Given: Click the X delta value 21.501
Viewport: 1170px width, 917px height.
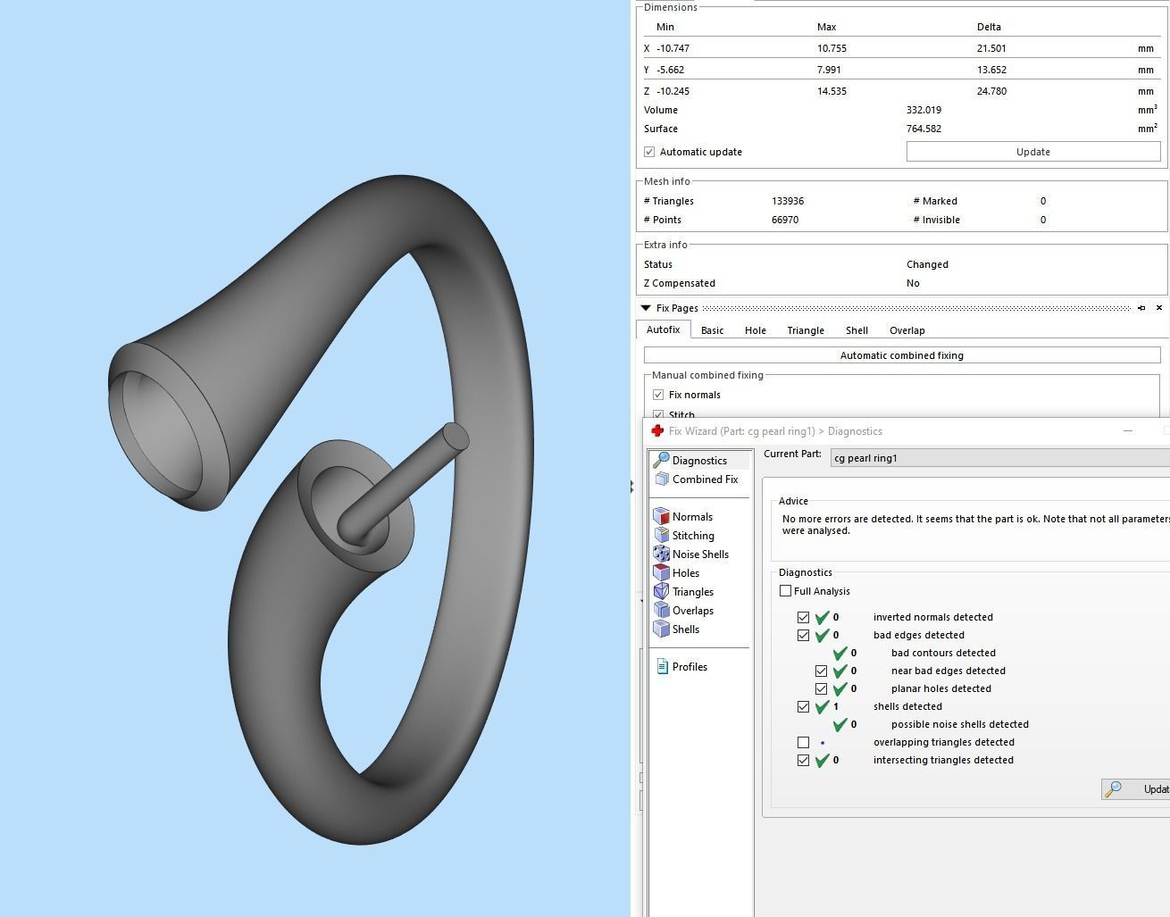Looking at the screenshot, I should pos(991,48).
